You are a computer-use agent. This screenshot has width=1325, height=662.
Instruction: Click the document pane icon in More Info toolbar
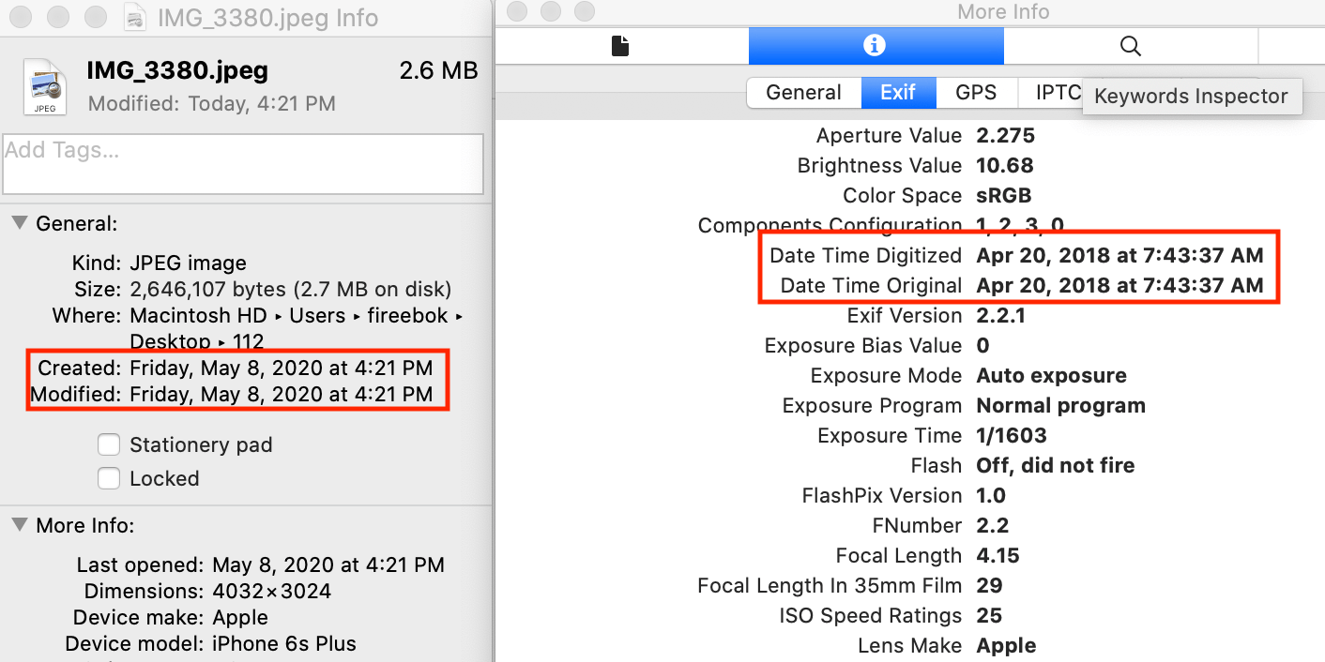tap(620, 46)
